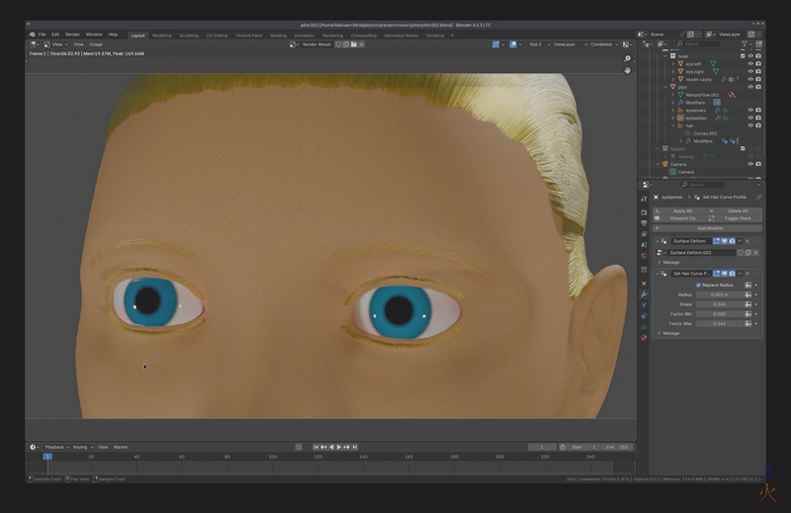
Task: Delete the Surface Deform modifier with X
Action: tap(747, 241)
